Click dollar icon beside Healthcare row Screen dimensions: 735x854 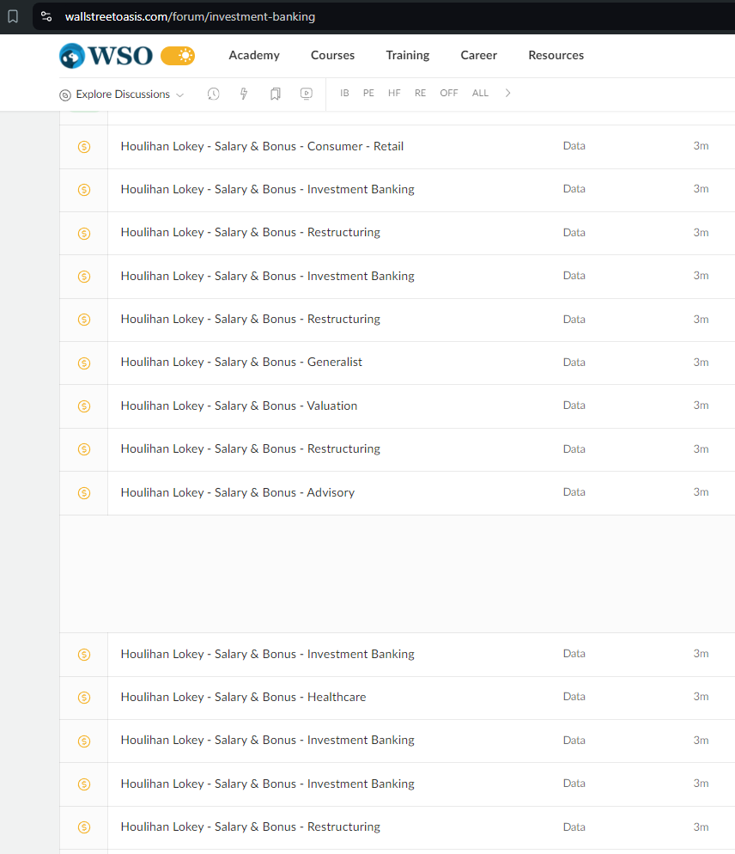pos(84,697)
